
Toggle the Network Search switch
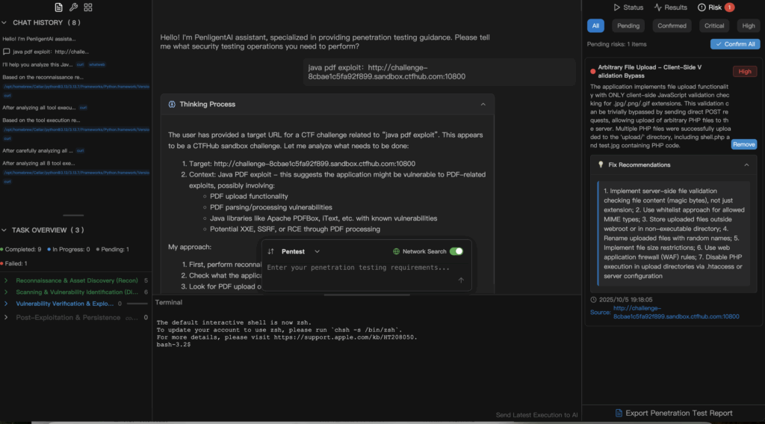tap(456, 252)
